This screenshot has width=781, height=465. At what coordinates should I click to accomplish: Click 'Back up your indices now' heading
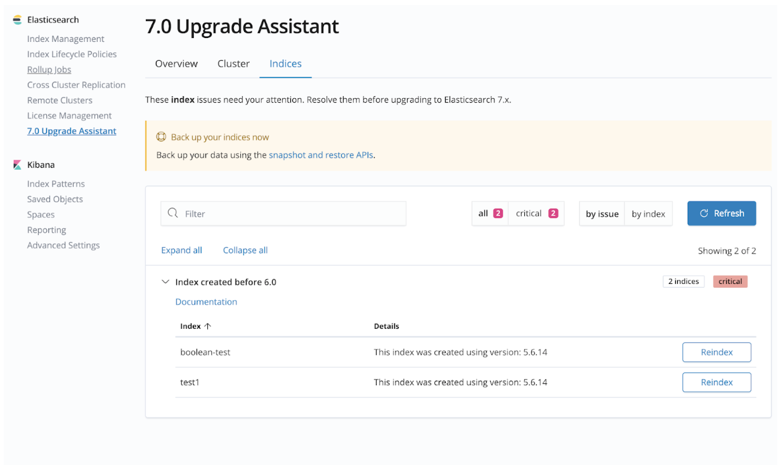(x=220, y=137)
